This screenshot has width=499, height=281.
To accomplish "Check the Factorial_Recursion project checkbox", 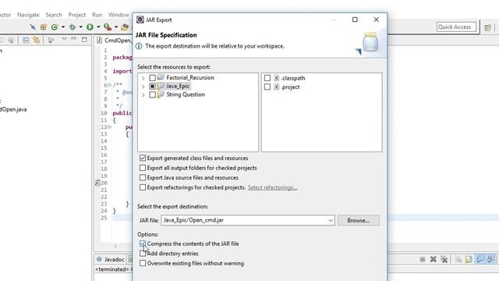I will click(x=153, y=78).
